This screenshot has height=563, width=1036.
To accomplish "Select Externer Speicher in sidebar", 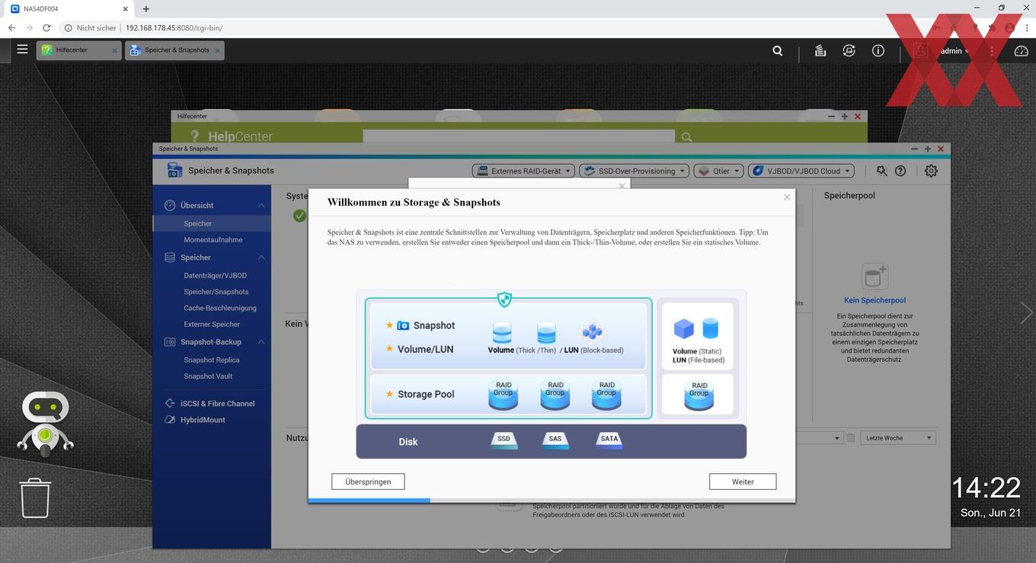I will [211, 325].
